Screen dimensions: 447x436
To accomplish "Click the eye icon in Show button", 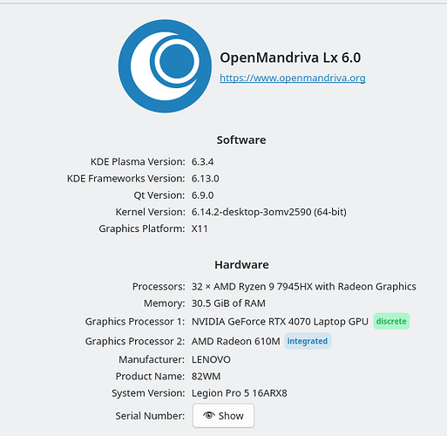I will coord(209,415).
